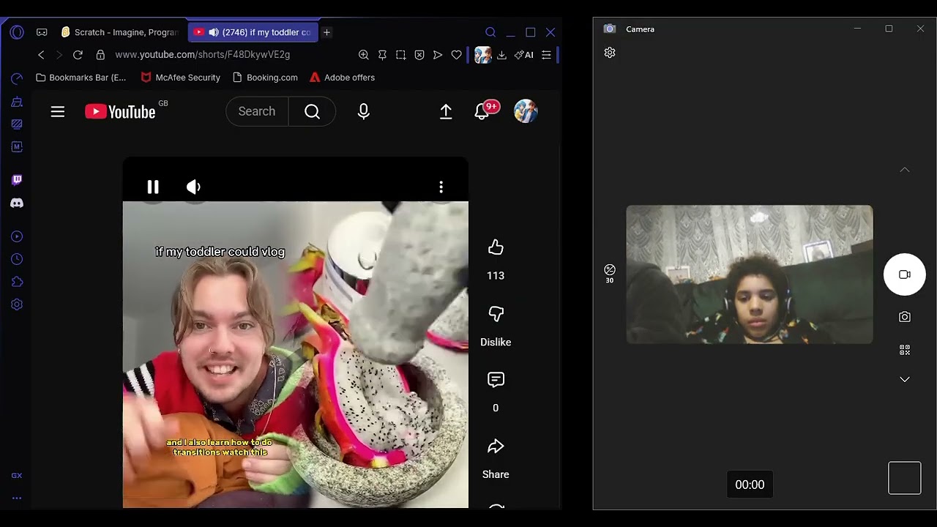
Task: Open YouTube account avatar menu
Action: pos(526,111)
